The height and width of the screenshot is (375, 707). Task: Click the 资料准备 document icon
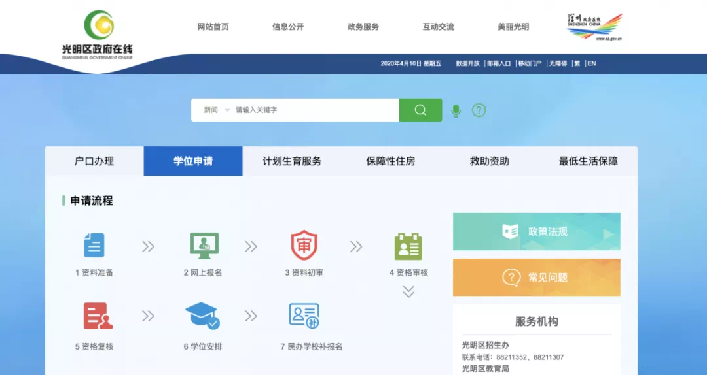tap(94, 246)
